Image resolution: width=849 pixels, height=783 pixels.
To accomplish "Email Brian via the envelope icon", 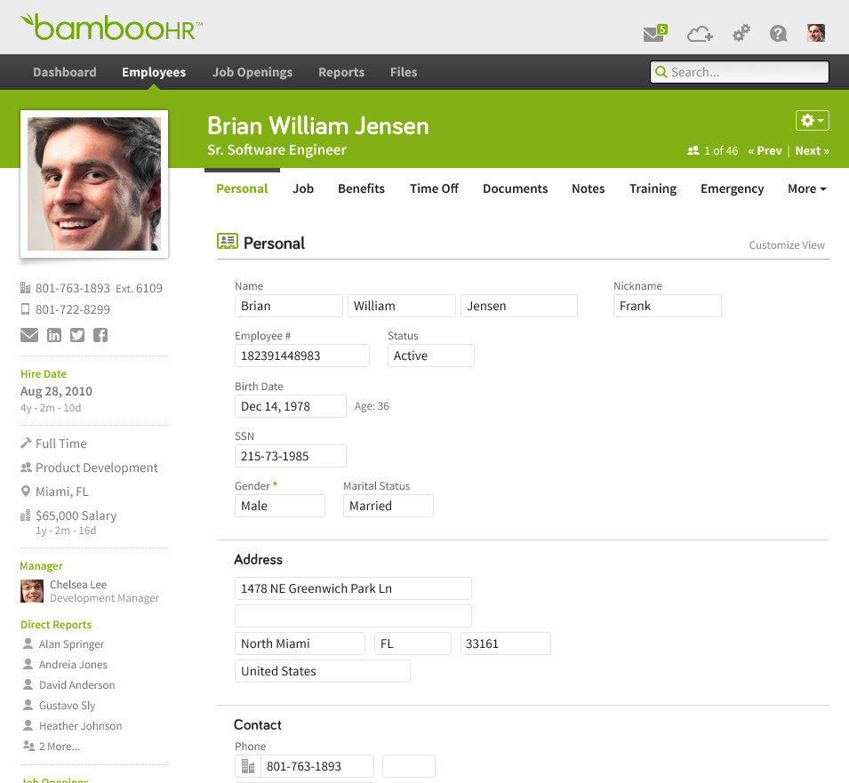I will pyautogui.click(x=29, y=335).
